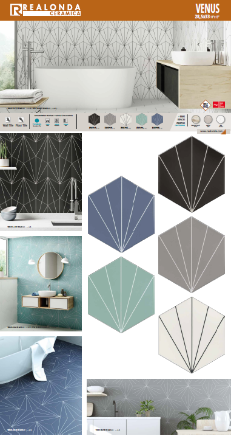
Task: Click the large blue hexagon tile
Action: 121,214
